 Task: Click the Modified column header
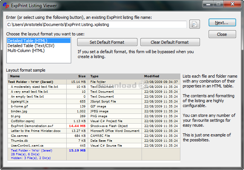[x=152, y=76]
